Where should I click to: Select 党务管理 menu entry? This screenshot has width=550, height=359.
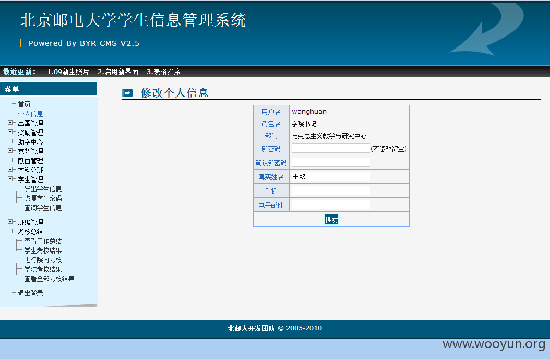pyautogui.click(x=30, y=151)
